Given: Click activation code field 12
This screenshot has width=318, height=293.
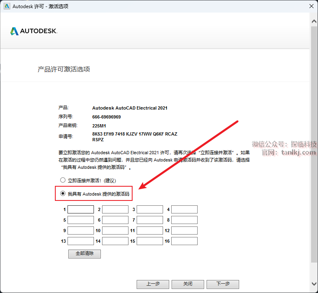Looking at the screenshot, I should [x=184, y=231].
